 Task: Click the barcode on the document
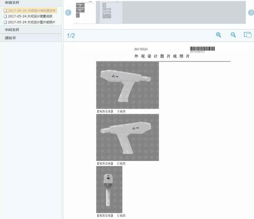click(x=202, y=49)
